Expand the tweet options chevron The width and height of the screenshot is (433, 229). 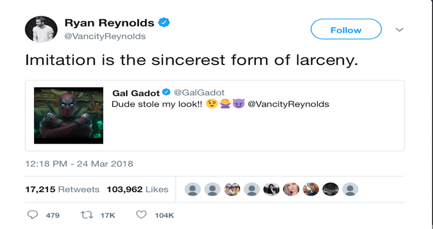tap(400, 29)
